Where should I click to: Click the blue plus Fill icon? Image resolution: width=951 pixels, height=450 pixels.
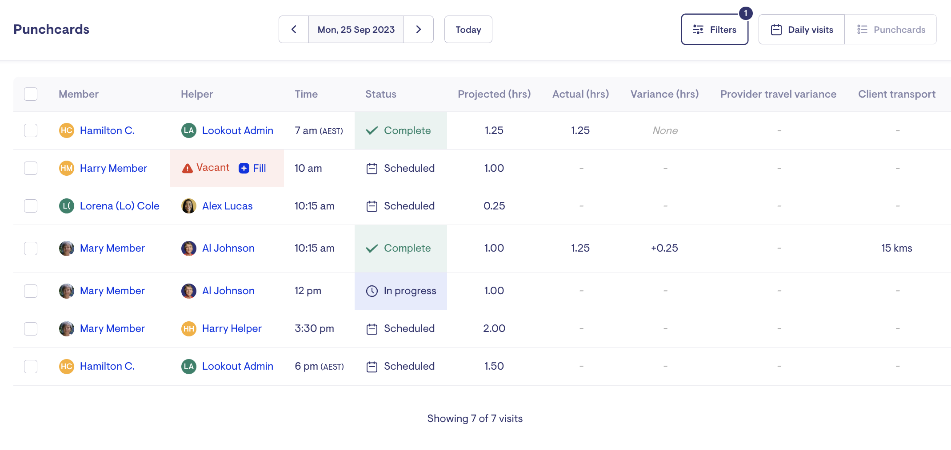(x=244, y=168)
